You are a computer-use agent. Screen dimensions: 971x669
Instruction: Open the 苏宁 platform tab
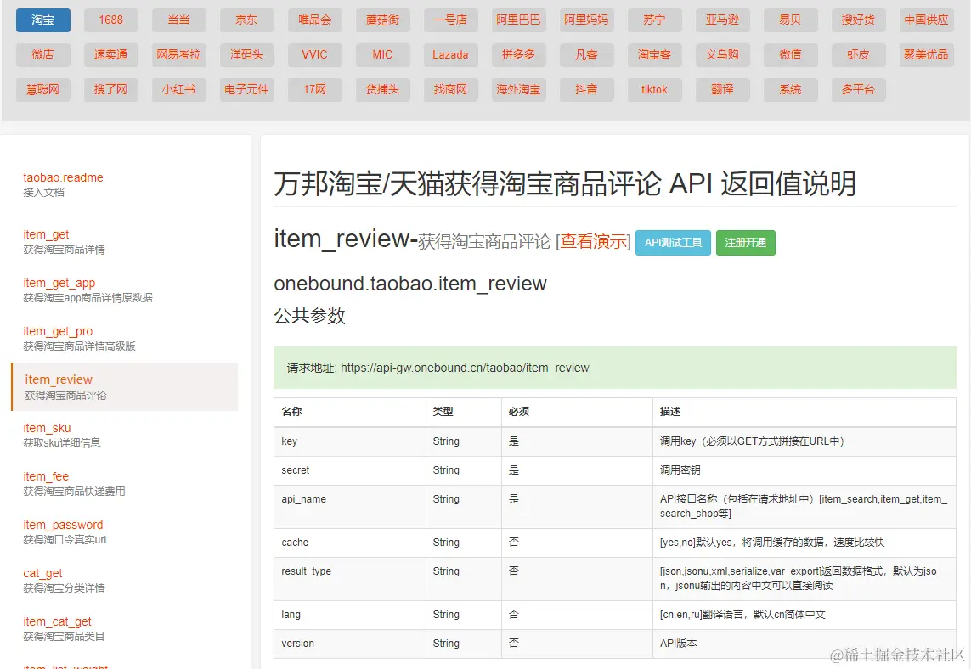click(x=655, y=20)
